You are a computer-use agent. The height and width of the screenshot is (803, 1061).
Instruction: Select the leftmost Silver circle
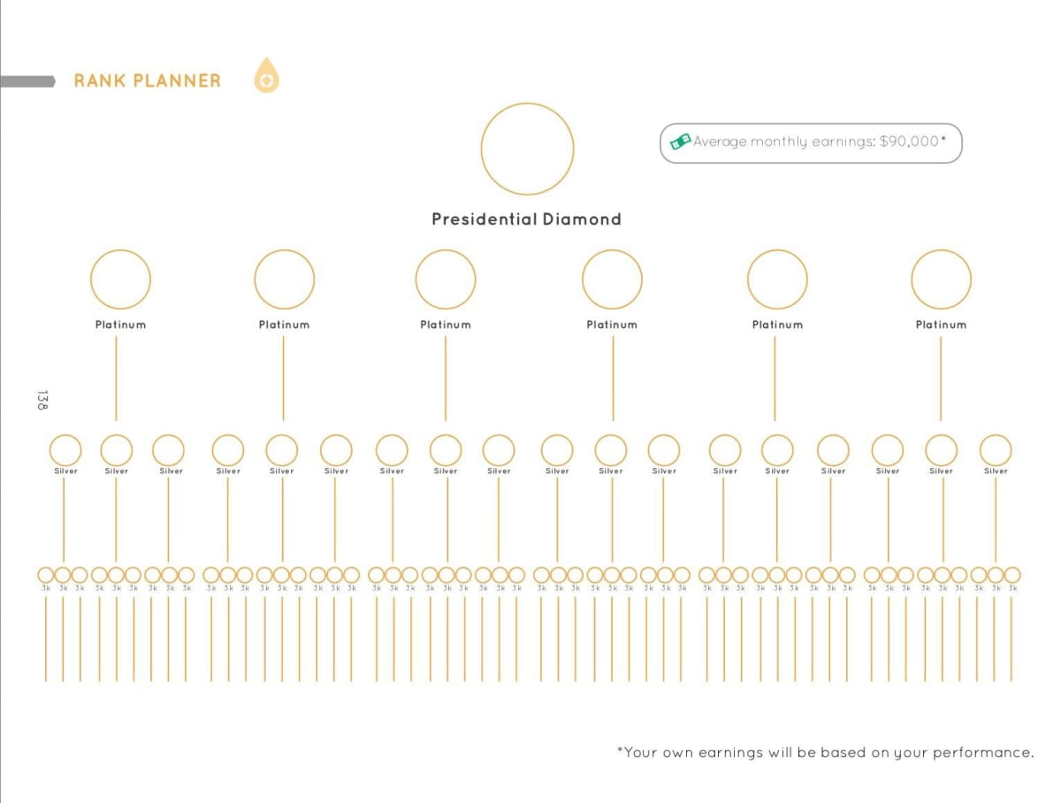65,450
